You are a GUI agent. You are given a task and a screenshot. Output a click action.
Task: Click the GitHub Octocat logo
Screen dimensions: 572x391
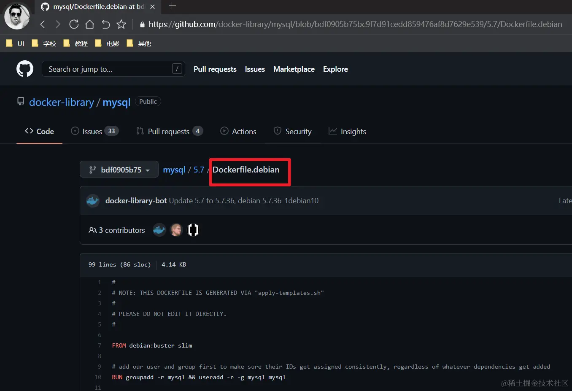click(25, 69)
